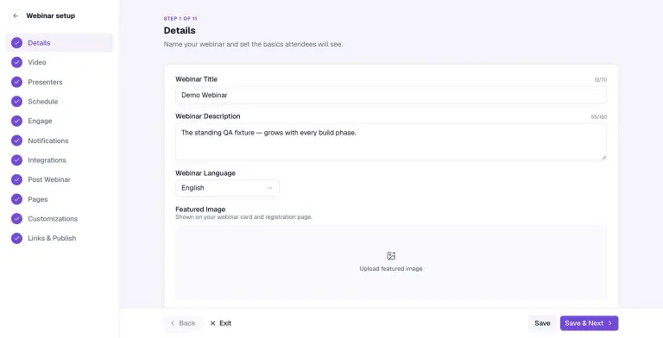
Task: Open the Integrations step
Action: pyautogui.click(x=60, y=160)
